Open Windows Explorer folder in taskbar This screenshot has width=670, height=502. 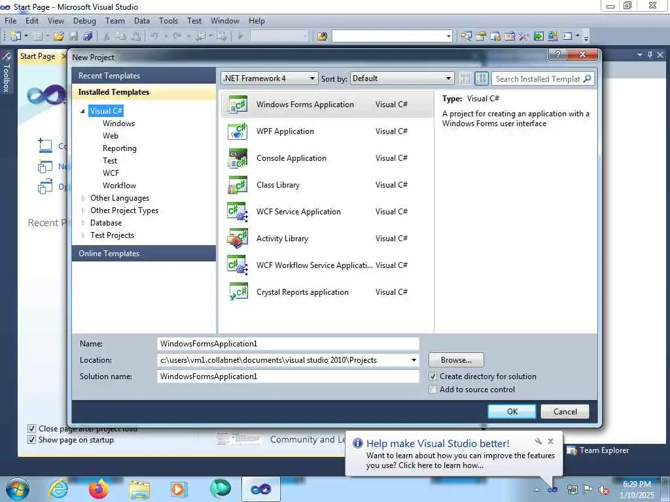point(139,490)
